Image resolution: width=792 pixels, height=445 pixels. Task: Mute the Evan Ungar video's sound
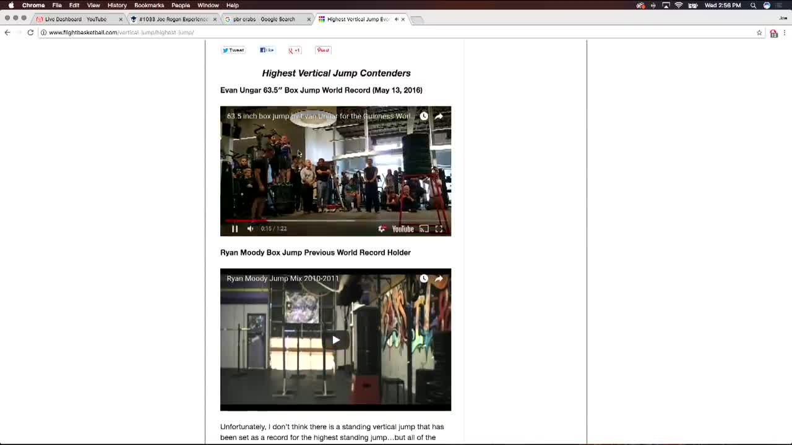(250, 229)
